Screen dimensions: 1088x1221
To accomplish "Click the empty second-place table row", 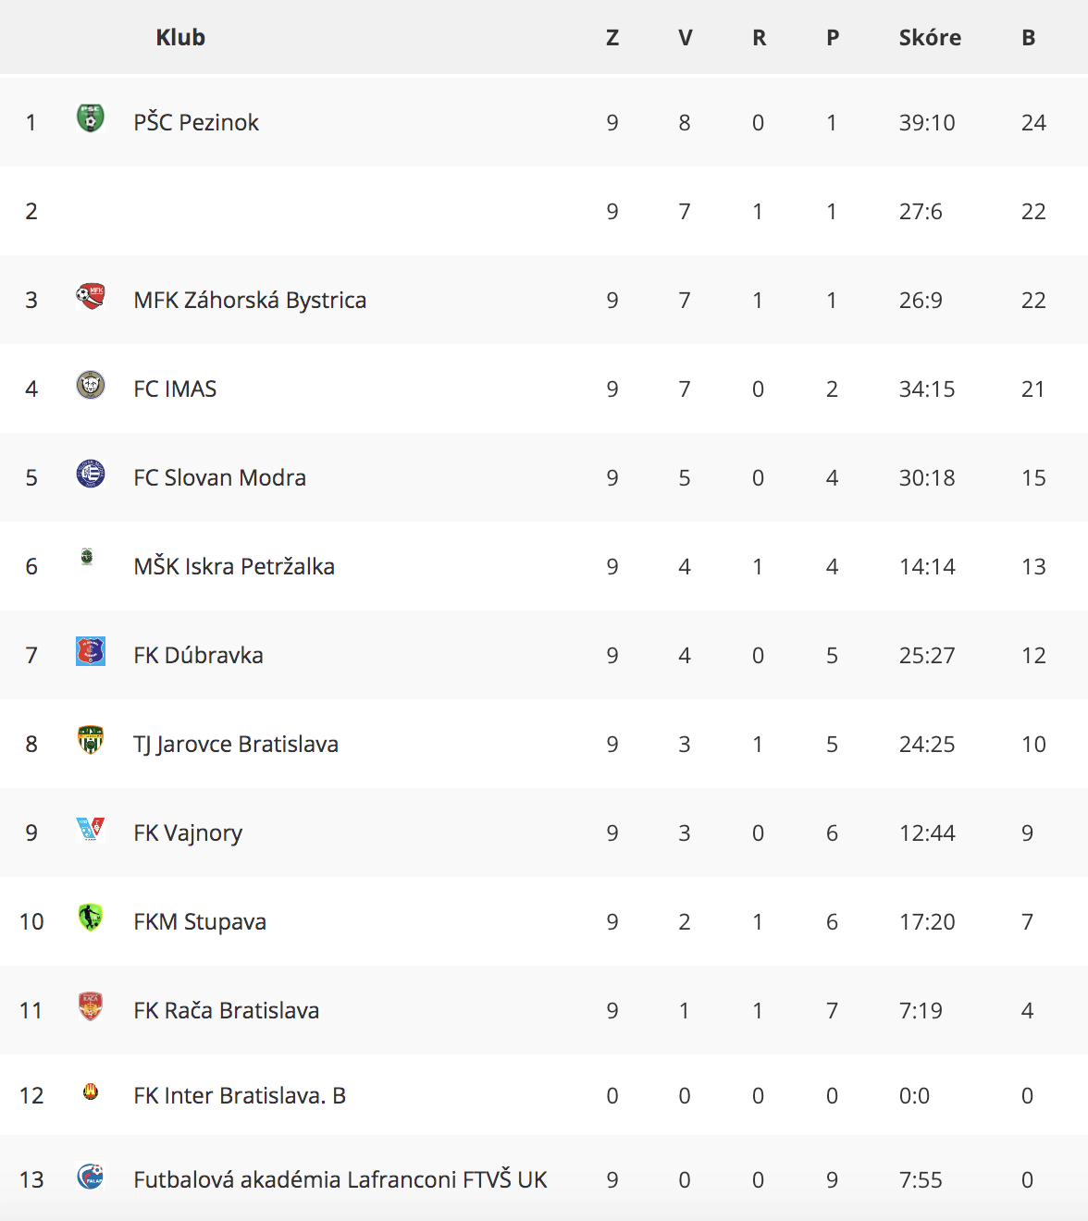I will pos(544,211).
